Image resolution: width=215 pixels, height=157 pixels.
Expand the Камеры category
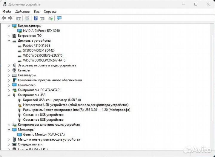9,70
